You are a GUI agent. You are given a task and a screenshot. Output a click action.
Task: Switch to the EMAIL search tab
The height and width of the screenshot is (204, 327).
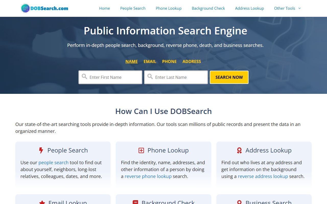(x=150, y=61)
